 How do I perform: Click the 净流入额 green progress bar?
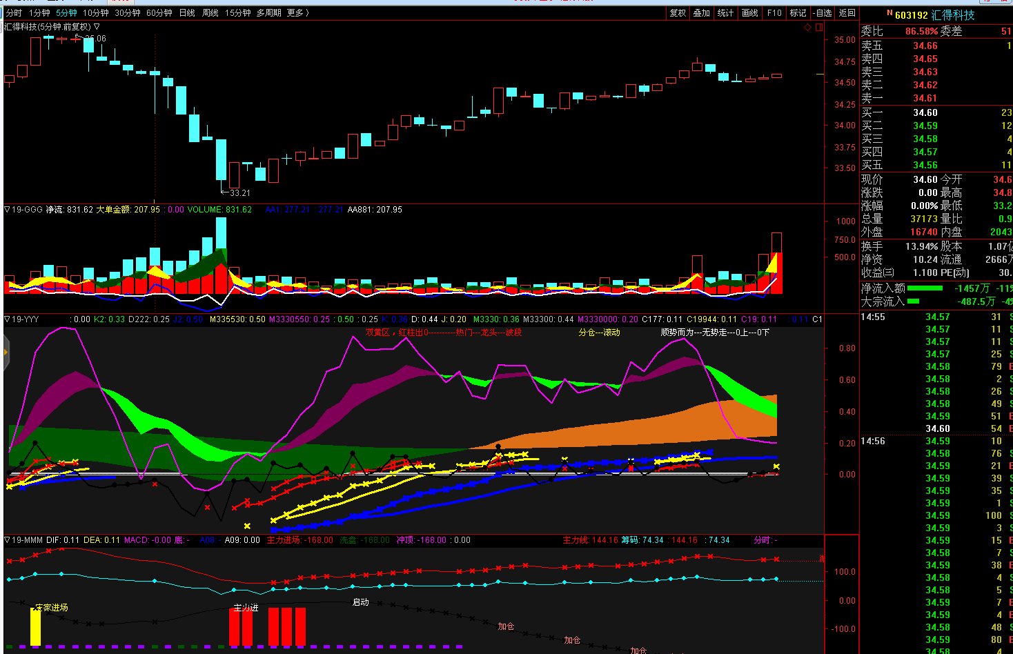click(925, 288)
